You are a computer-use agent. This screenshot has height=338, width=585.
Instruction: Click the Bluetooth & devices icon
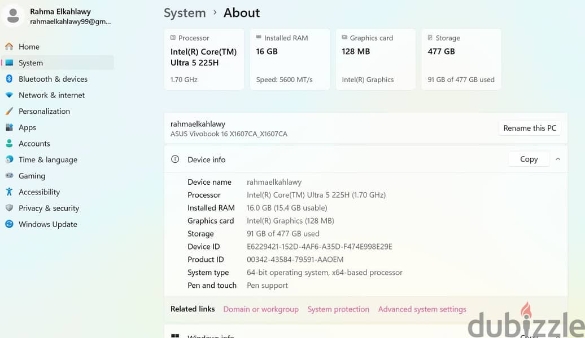click(x=10, y=79)
